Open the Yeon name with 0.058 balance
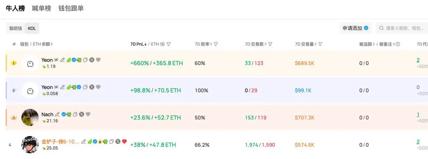 click(47, 87)
